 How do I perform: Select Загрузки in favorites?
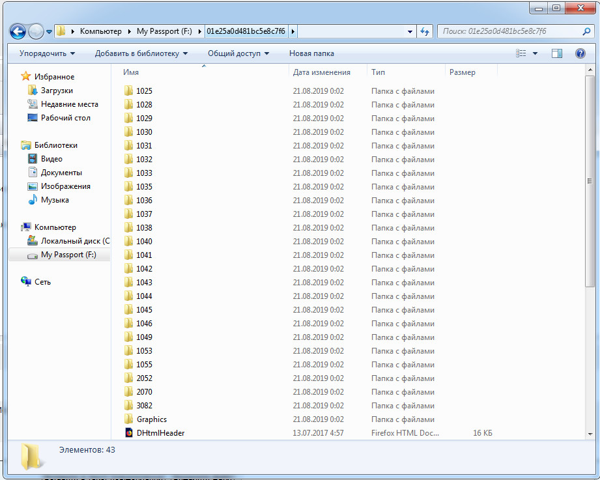[x=57, y=91]
